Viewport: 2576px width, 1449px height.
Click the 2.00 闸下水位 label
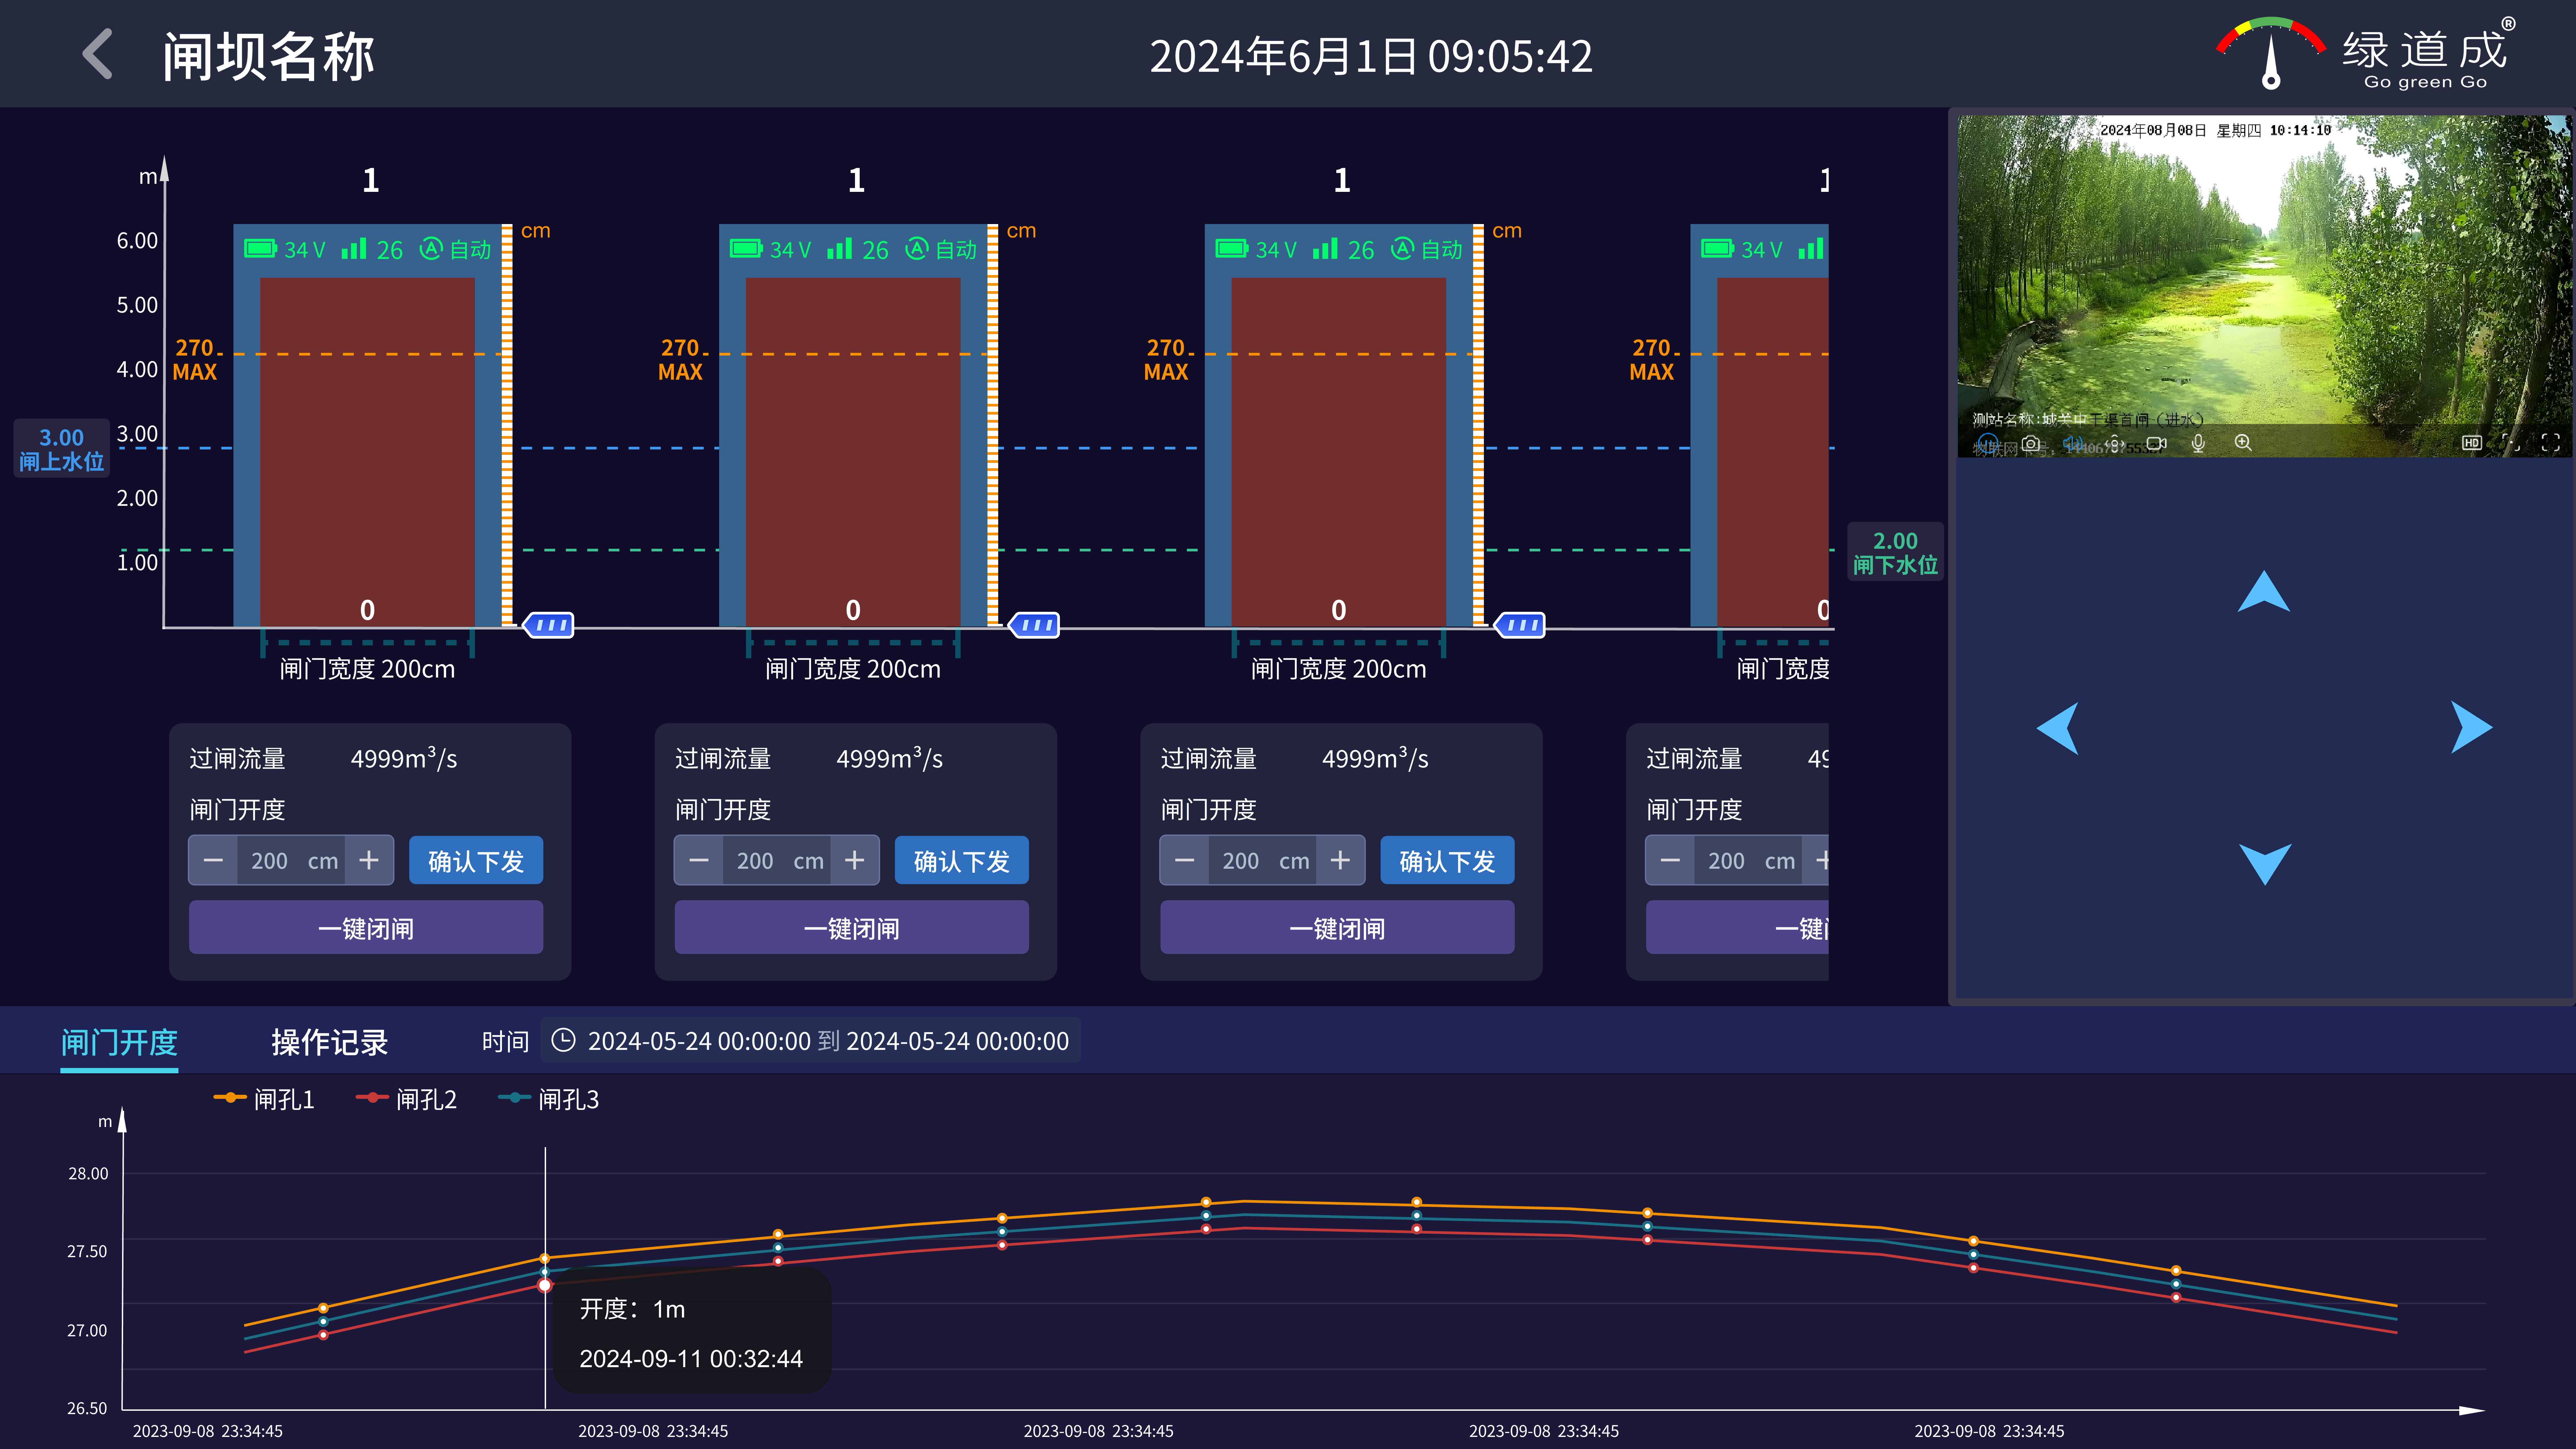pos(1895,552)
